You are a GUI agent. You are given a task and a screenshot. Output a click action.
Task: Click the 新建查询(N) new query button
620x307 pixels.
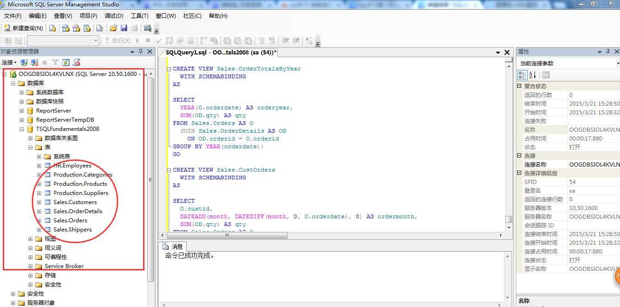click(23, 28)
